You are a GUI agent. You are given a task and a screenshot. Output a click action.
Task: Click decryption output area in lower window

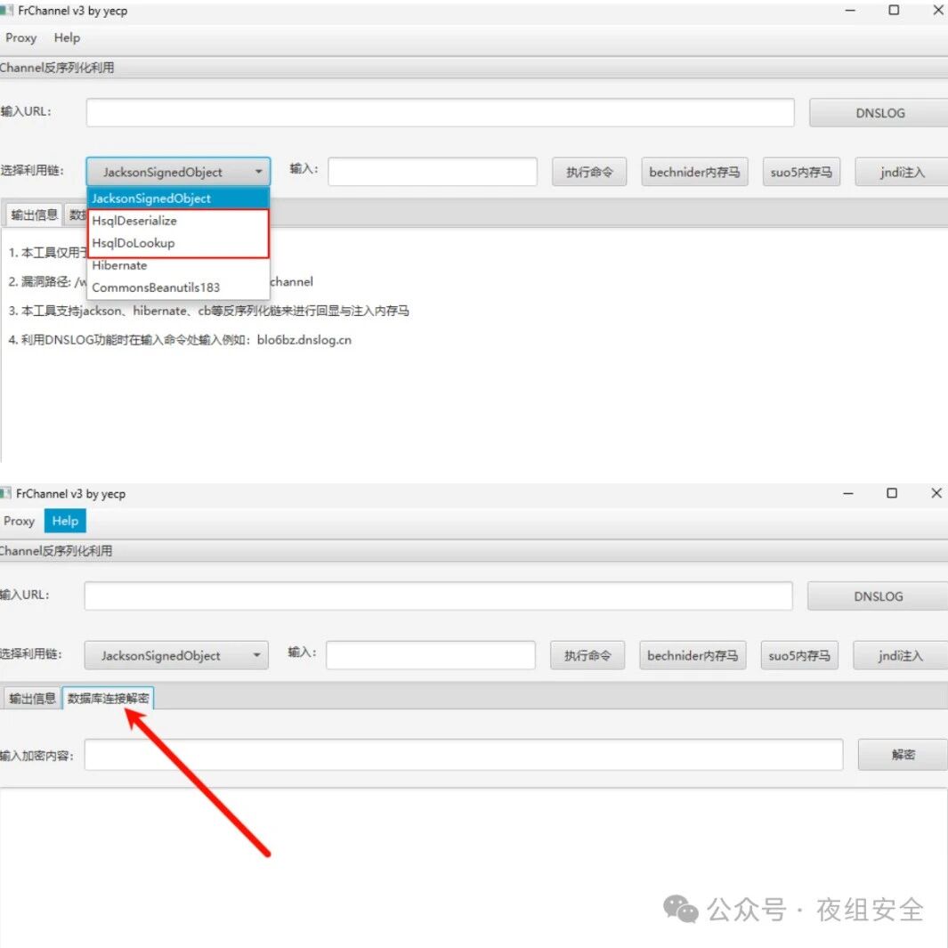point(474,867)
